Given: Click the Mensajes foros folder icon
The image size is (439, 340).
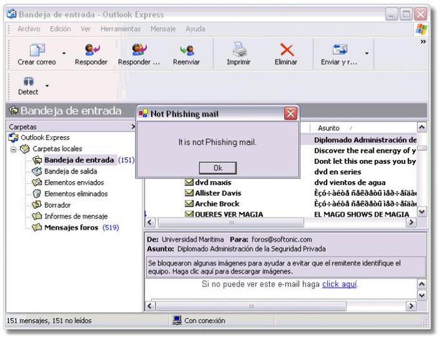Looking at the screenshot, I should pyautogui.click(x=37, y=228).
